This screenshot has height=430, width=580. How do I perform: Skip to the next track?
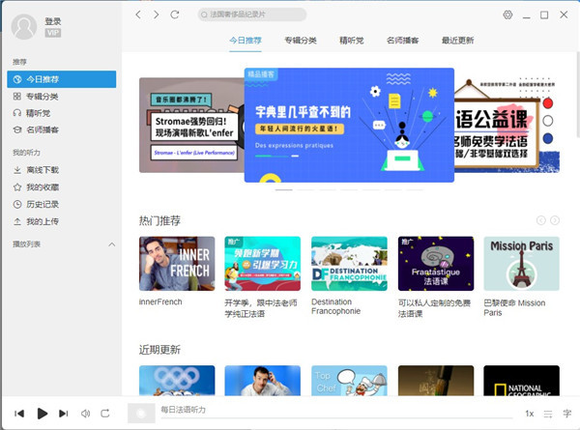pos(63,414)
